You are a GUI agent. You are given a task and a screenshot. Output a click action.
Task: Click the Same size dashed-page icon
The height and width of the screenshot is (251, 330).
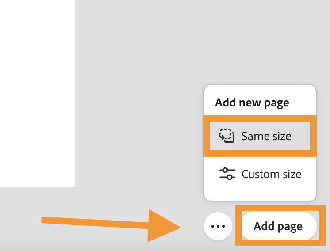tap(226, 136)
